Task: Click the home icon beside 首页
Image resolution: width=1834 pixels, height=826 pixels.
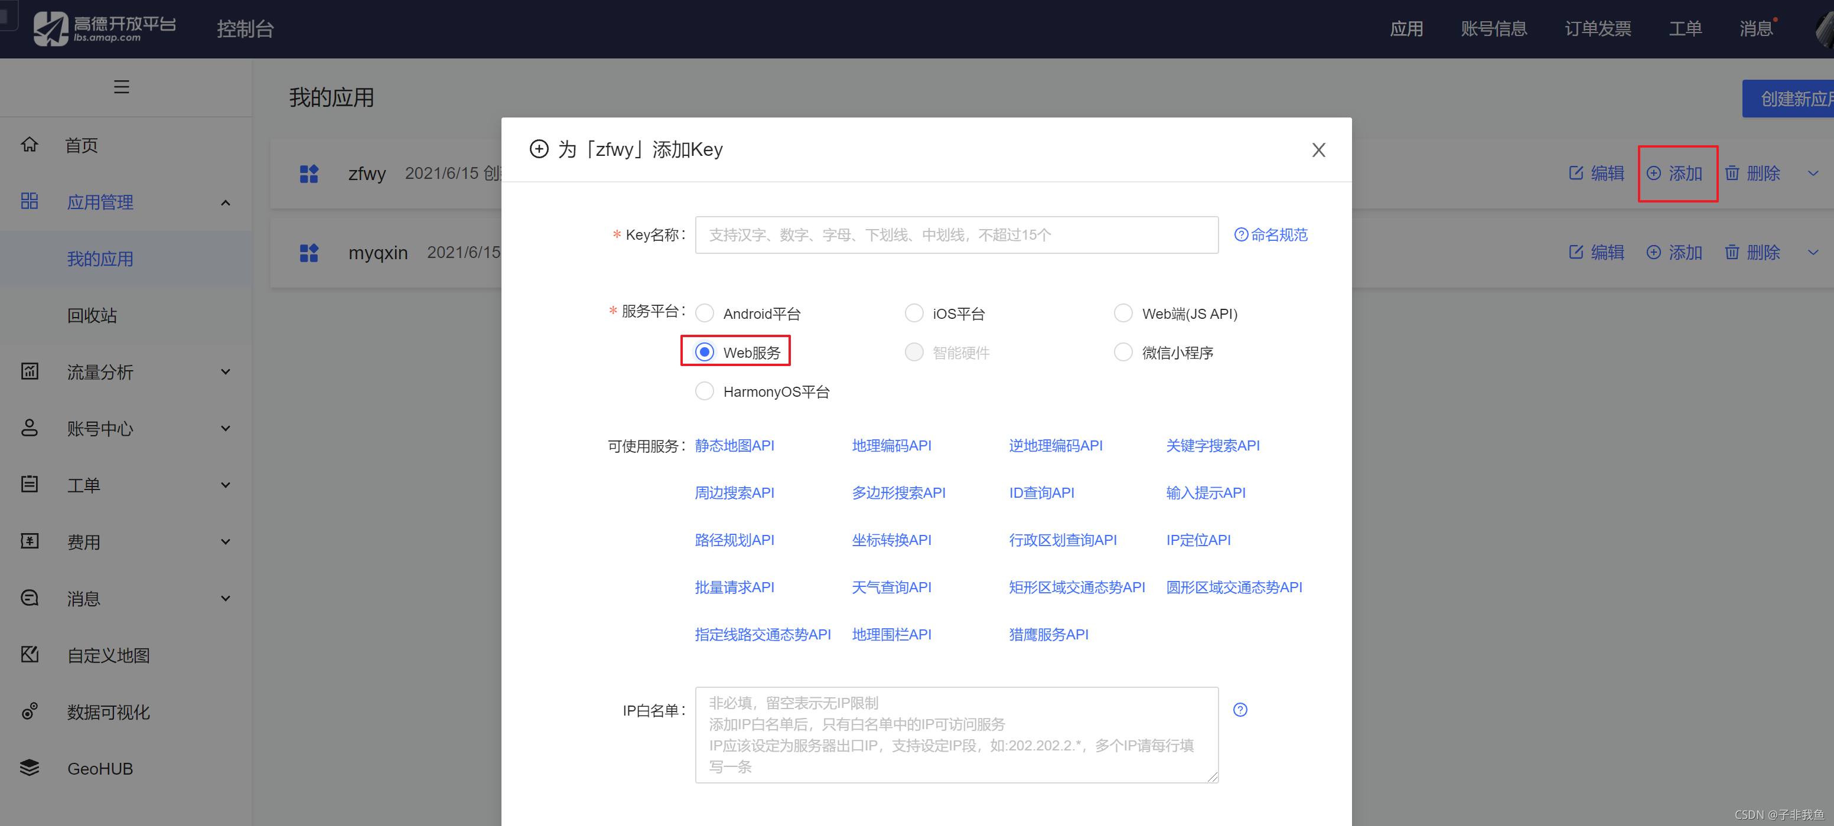Action: click(29, 145)
